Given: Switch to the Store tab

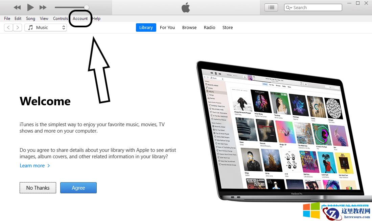Looking at the screenshot, I should point(228,27).
